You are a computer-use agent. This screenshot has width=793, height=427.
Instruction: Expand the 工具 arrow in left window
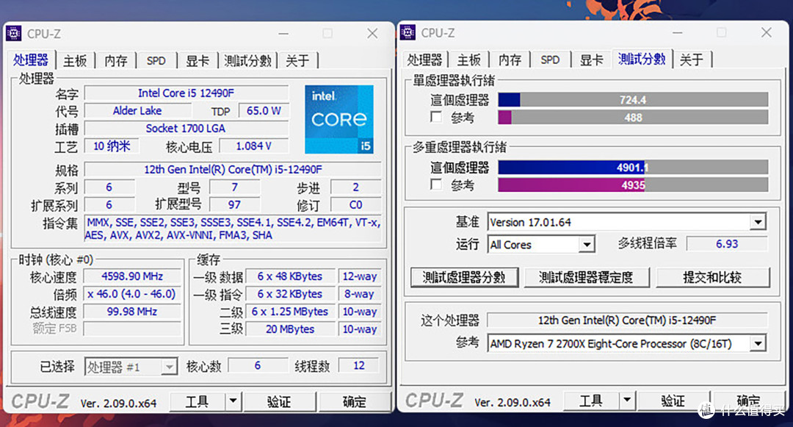pos(233,402)
